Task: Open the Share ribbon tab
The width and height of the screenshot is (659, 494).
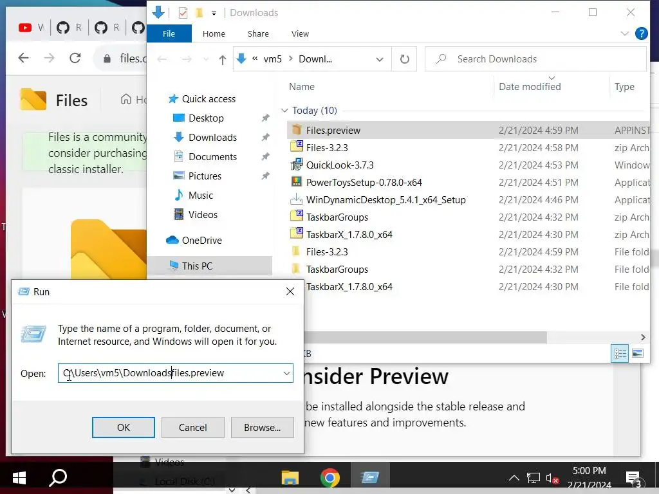Action: 258,33
